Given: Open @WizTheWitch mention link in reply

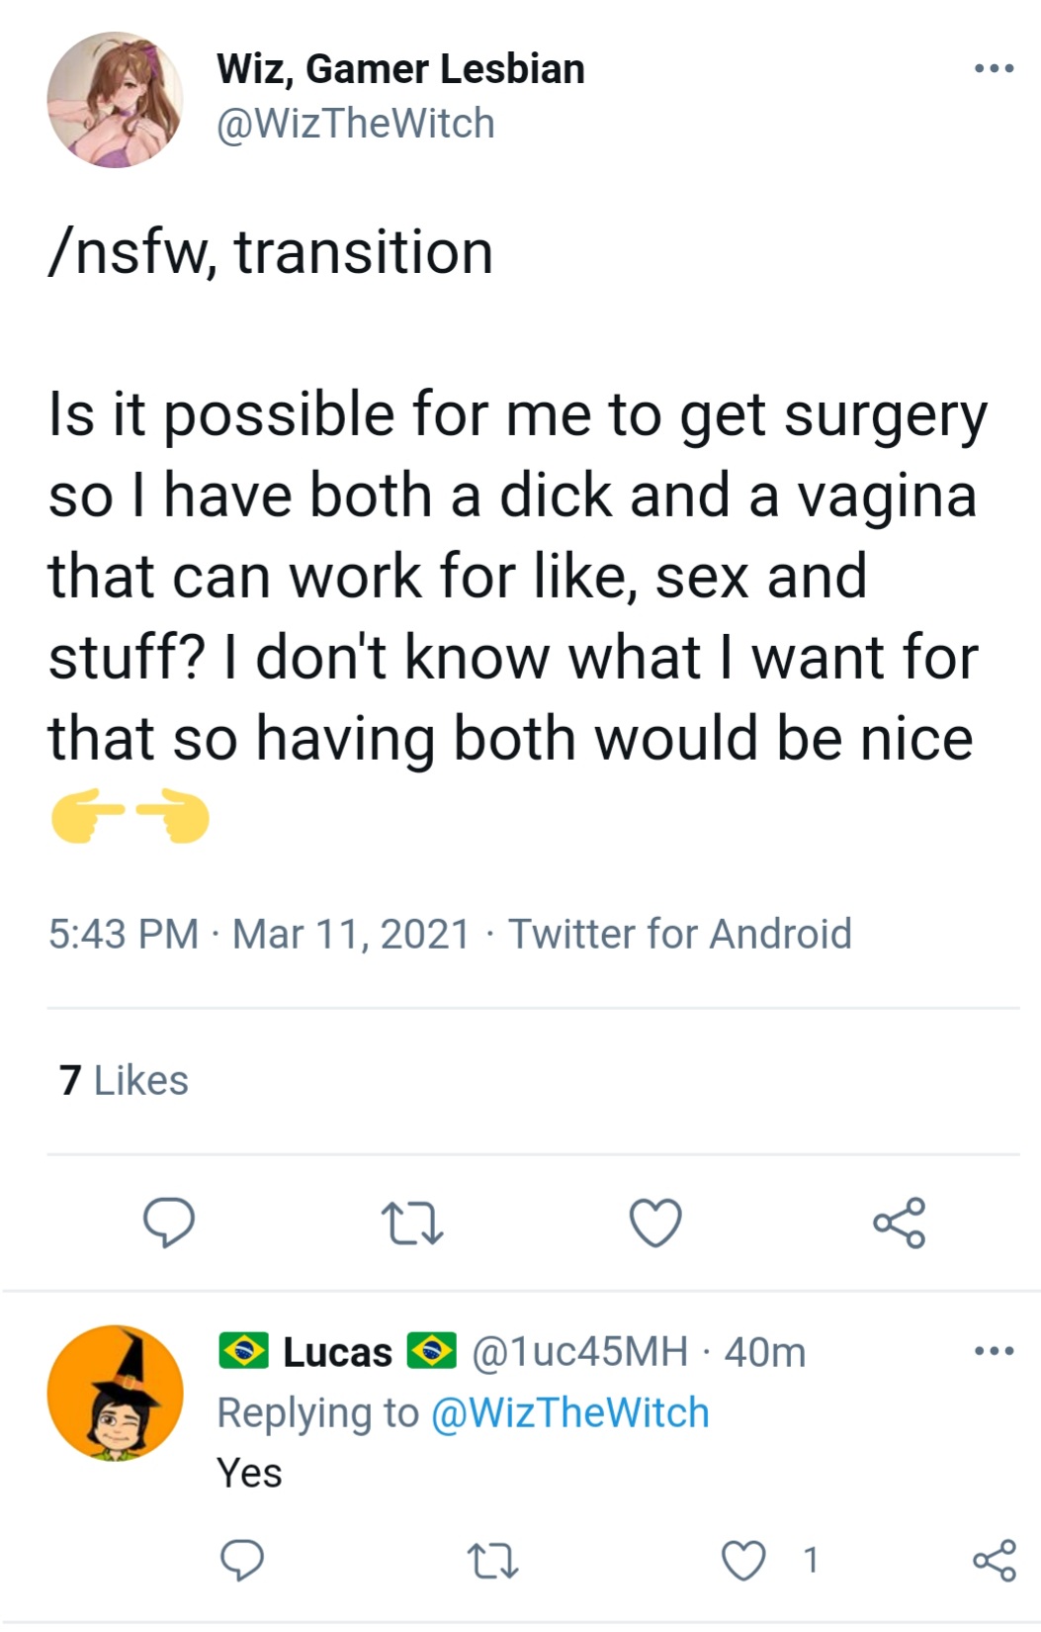Looking at the screenshot, I should point(570,1412).
